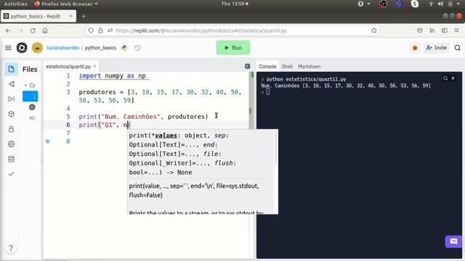Open the Files sidebar panel icon

coord(12,70)
